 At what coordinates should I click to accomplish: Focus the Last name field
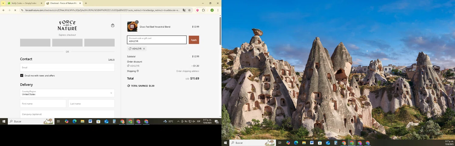[92, 104]
